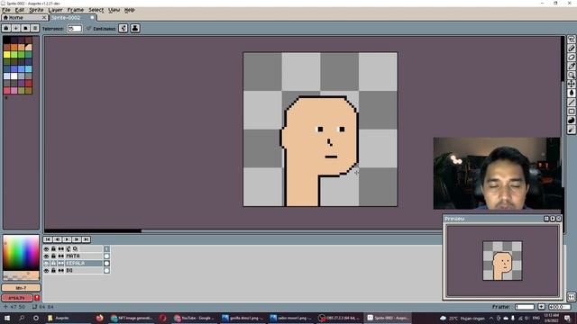
Task: Switch to the Sprite-0002 tab
Action: [72, 17]
